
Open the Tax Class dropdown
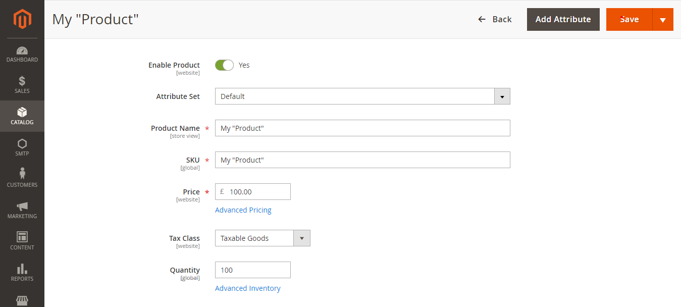coord(301,238)
